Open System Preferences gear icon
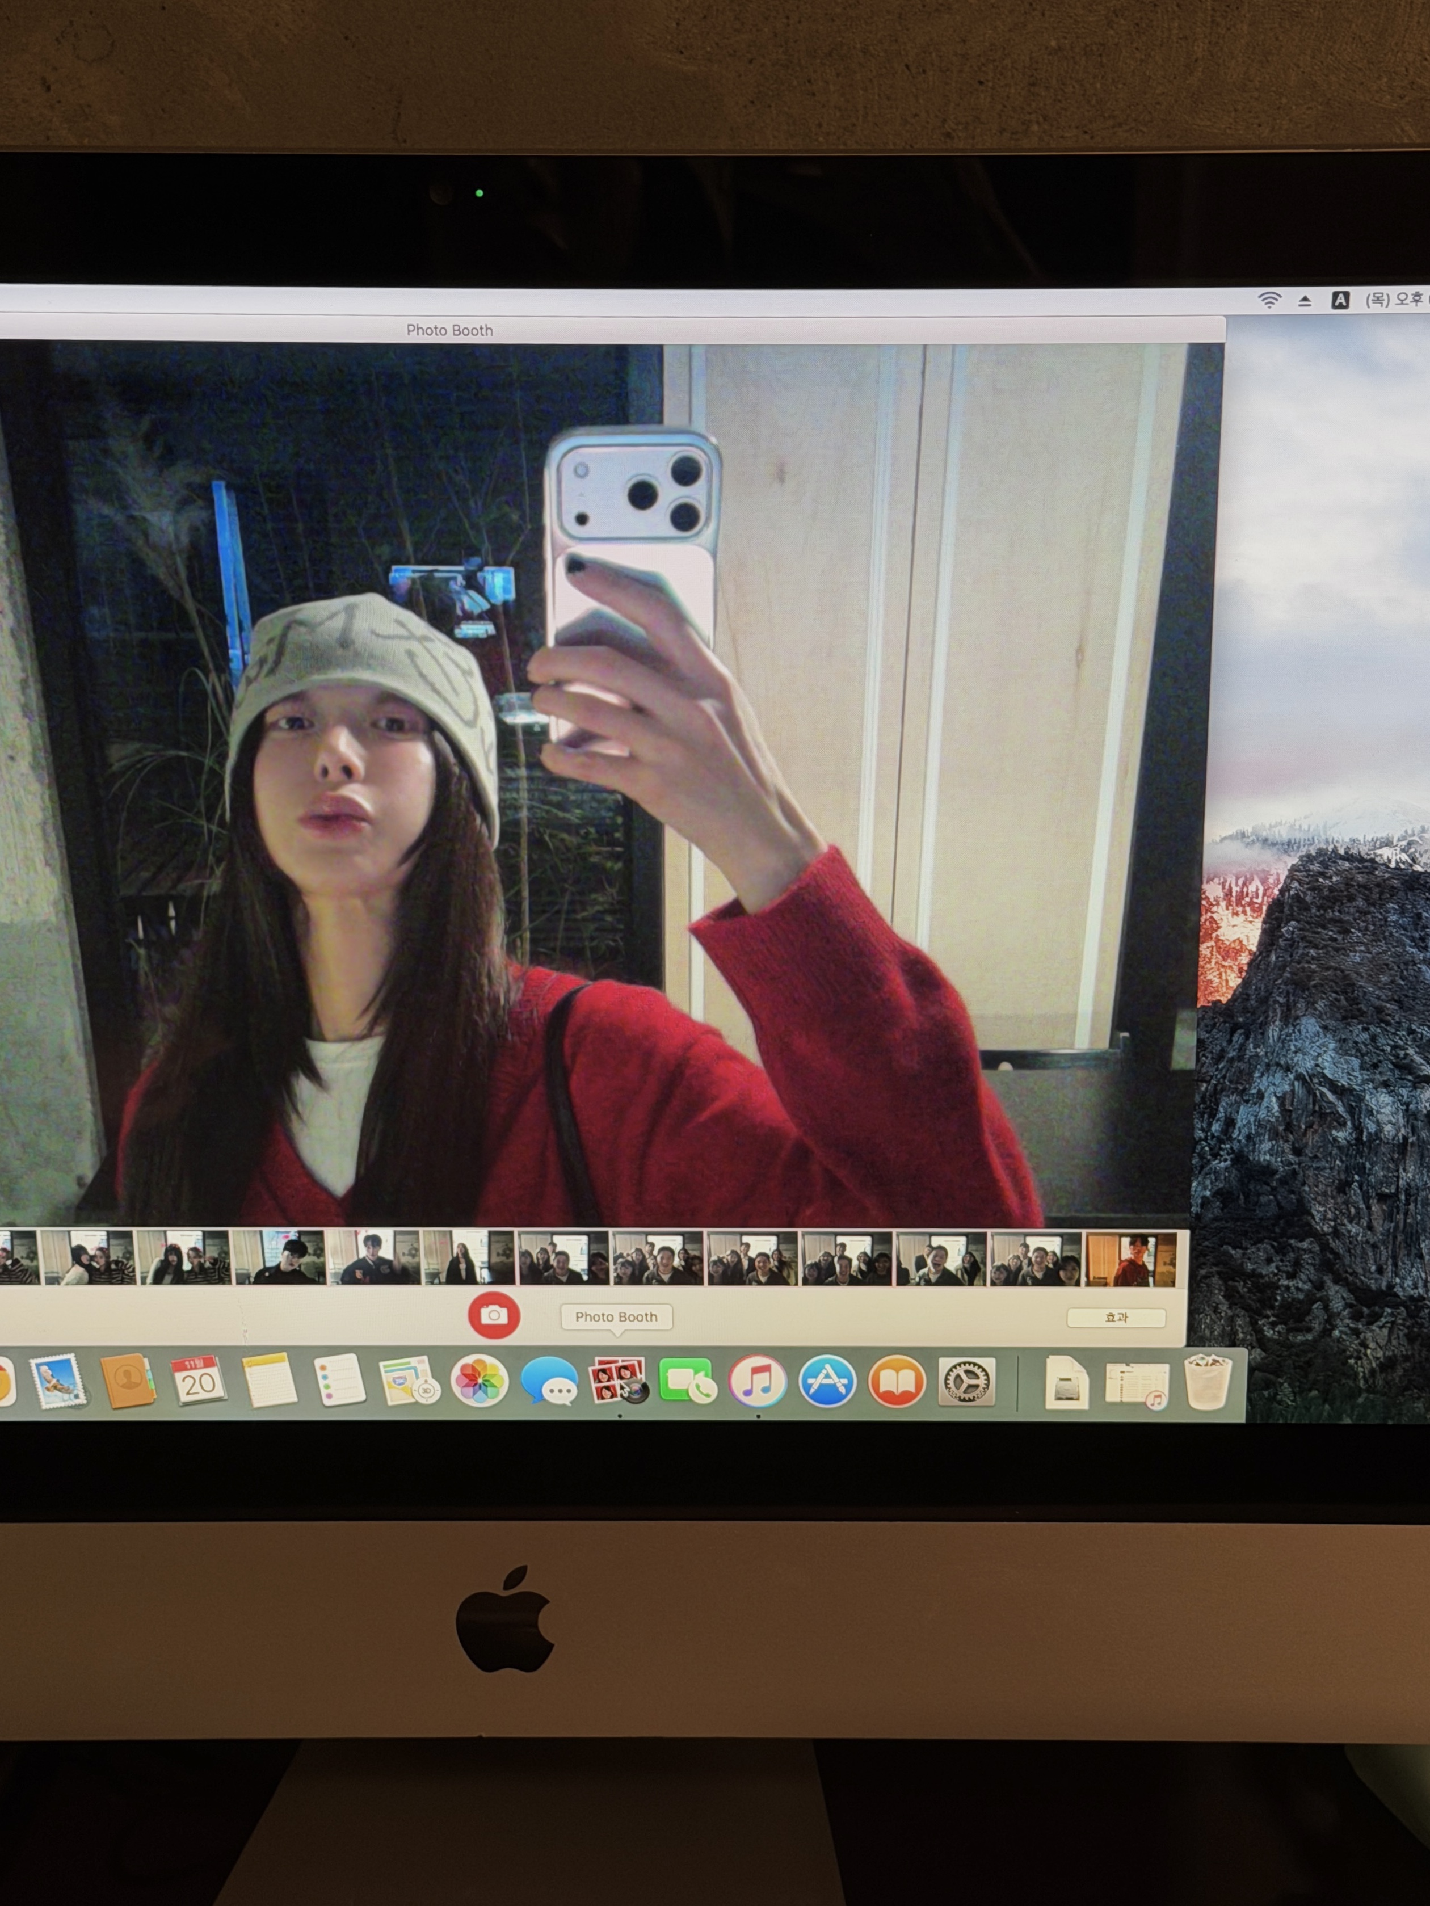 [x=966, y=1381]
